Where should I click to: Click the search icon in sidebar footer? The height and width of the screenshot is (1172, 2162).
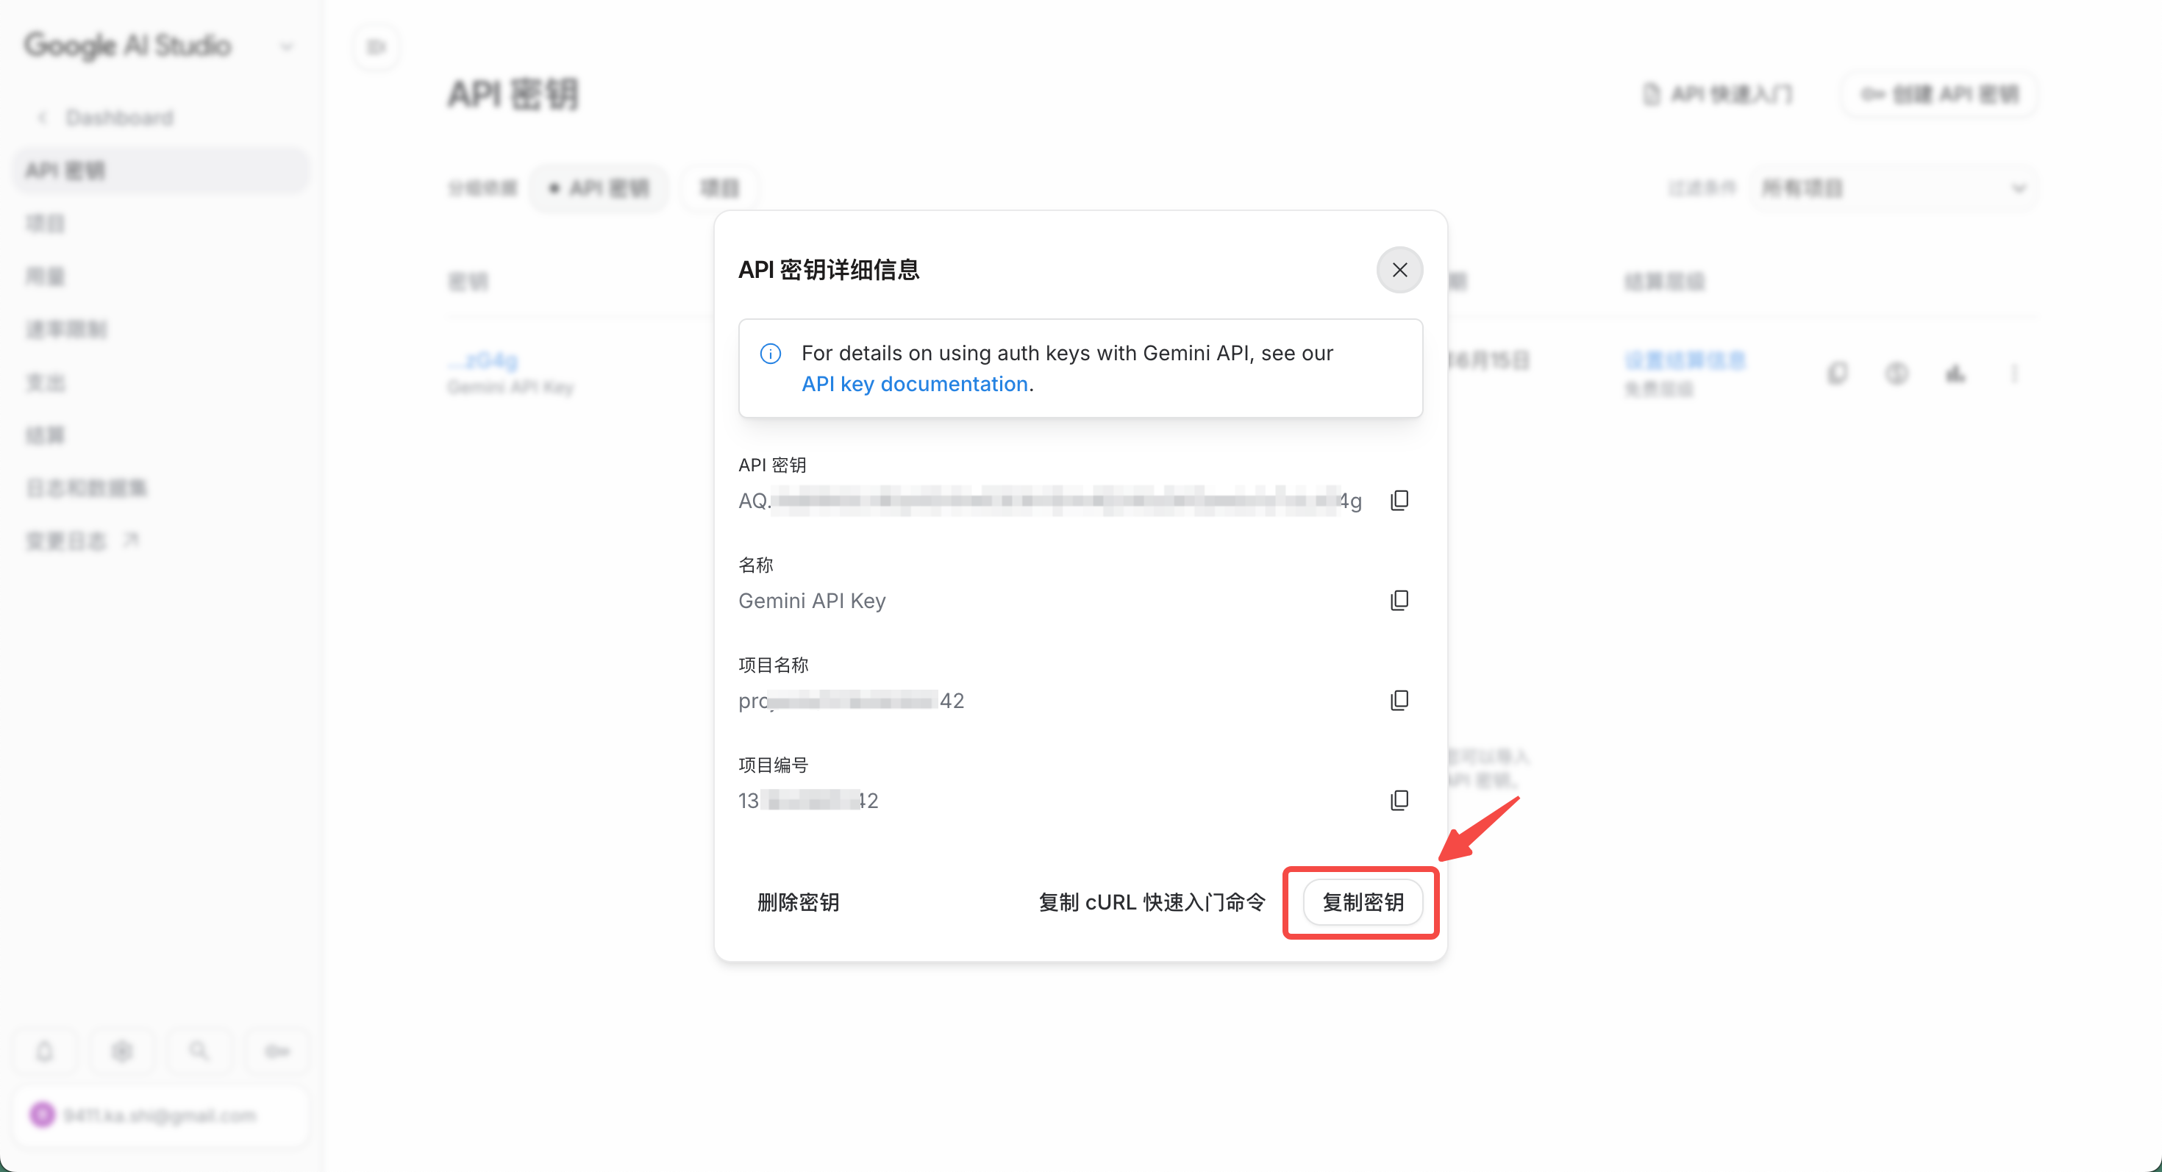199,1051
